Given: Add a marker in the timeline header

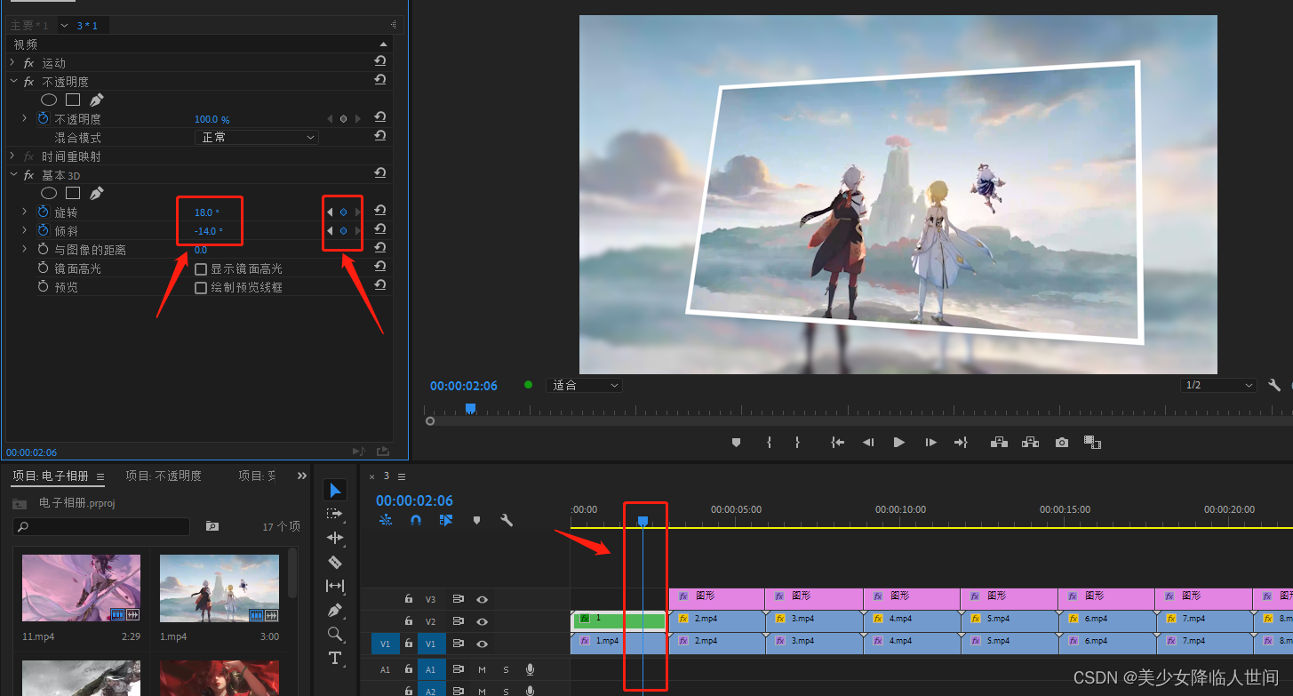Looking at the screenshot, I should pos(476,520).
